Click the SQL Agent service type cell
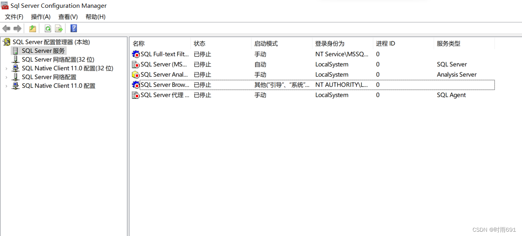Screen dimensions: 522x236 (x=451, y=95)
